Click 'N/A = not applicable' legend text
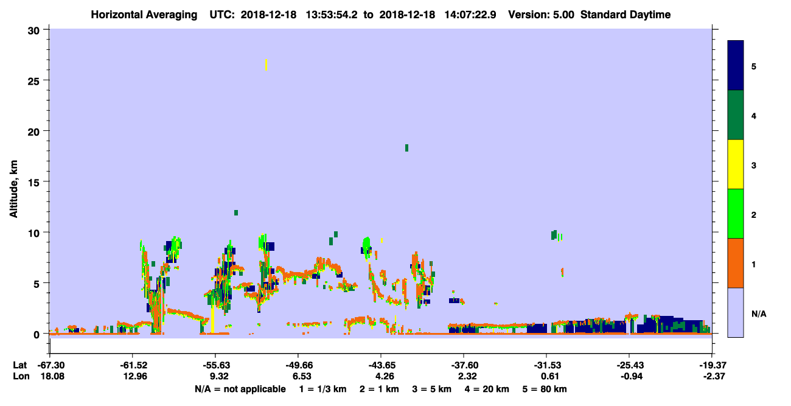Image resolution: width=791 pixels, height=406 pixels. coord(240,390)
